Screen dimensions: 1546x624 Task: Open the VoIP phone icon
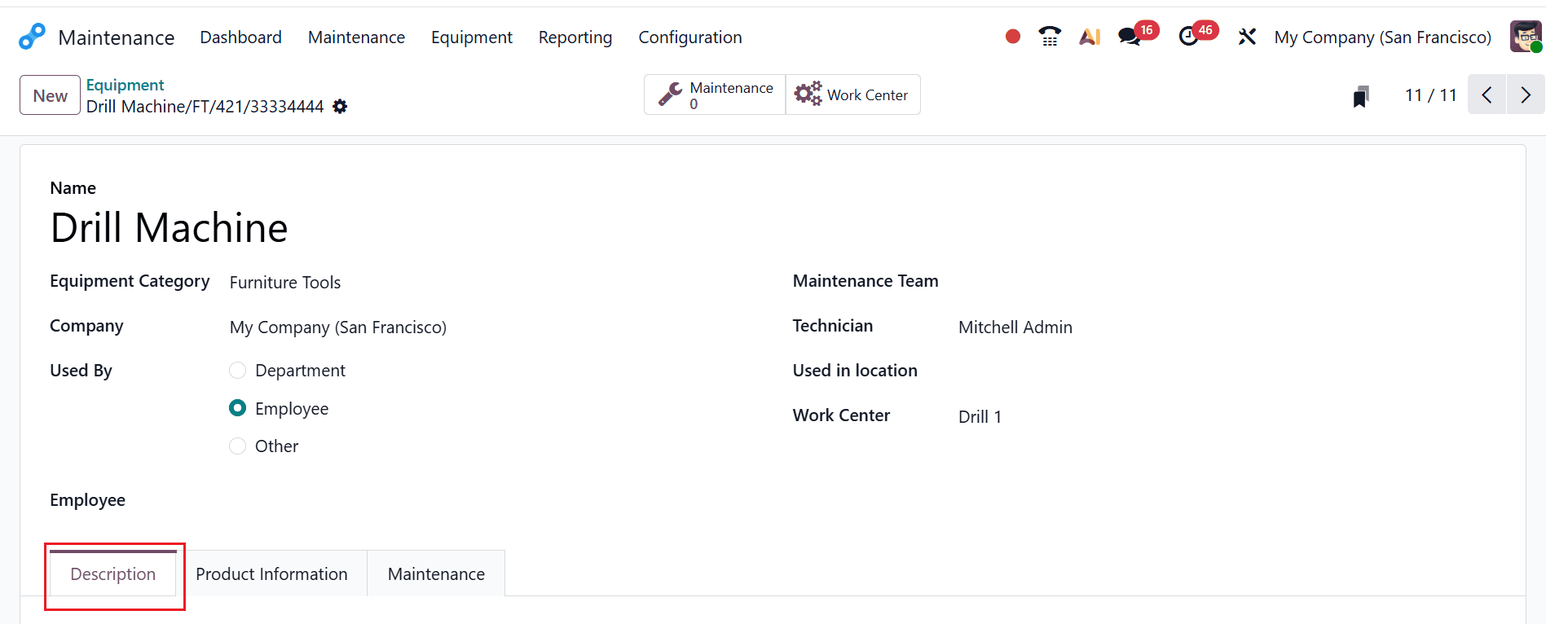(1050, 37)
